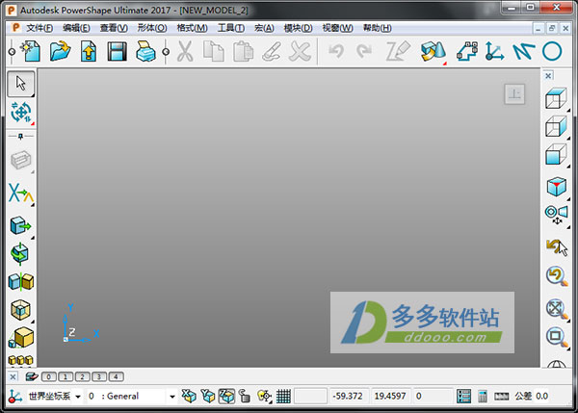Click the Paste clipboard icon

[x=243, y=51]
